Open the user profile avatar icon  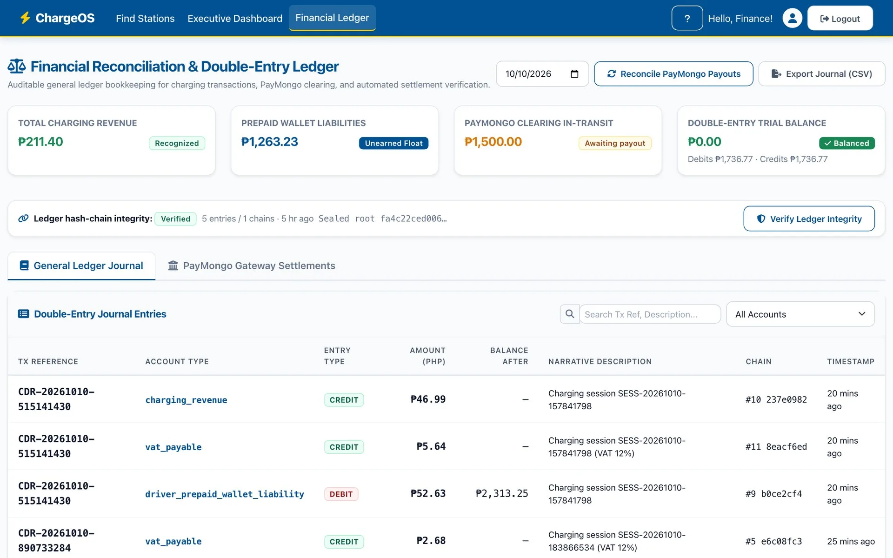792,18
